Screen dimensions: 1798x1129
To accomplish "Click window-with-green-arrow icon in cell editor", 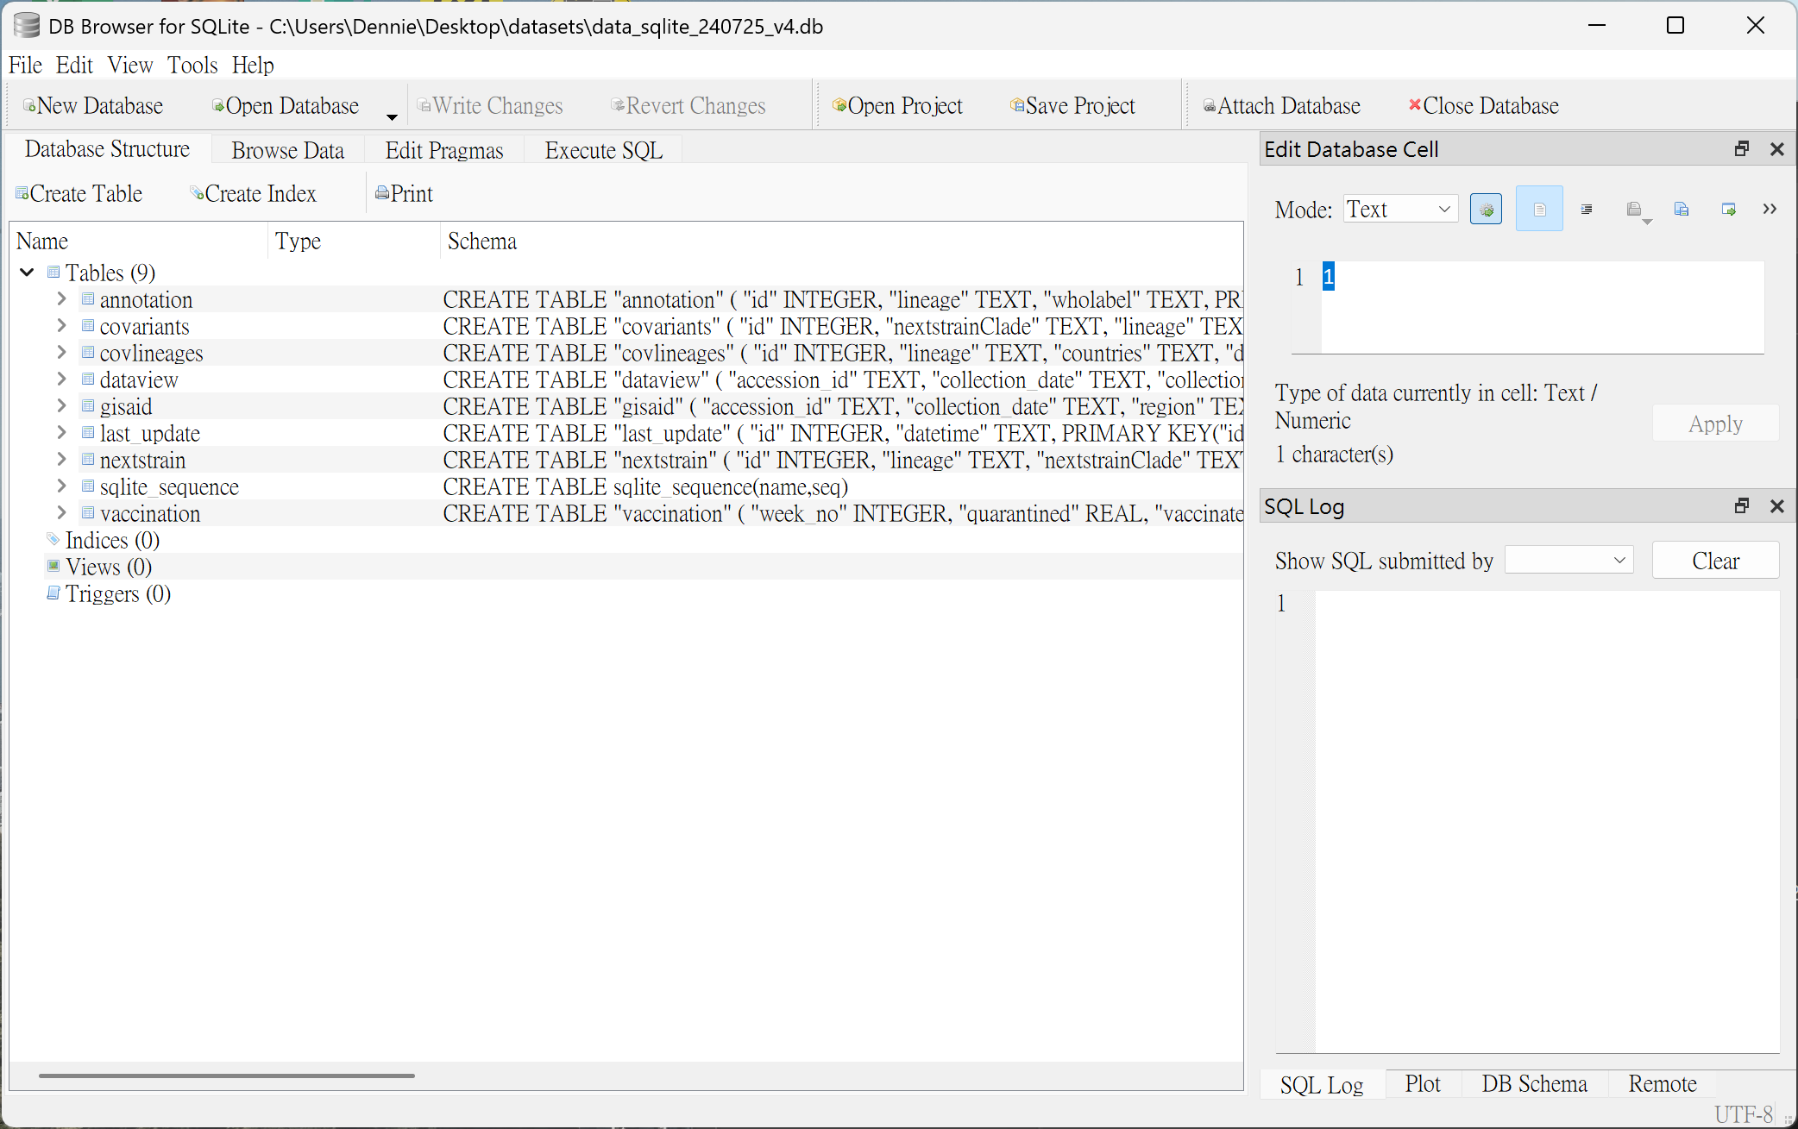I will 1728,210.
